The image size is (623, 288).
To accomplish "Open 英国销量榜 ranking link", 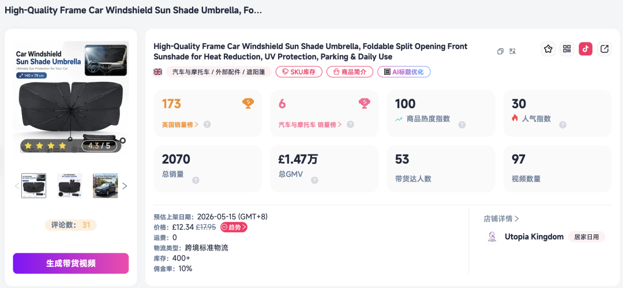I will 180,124.
